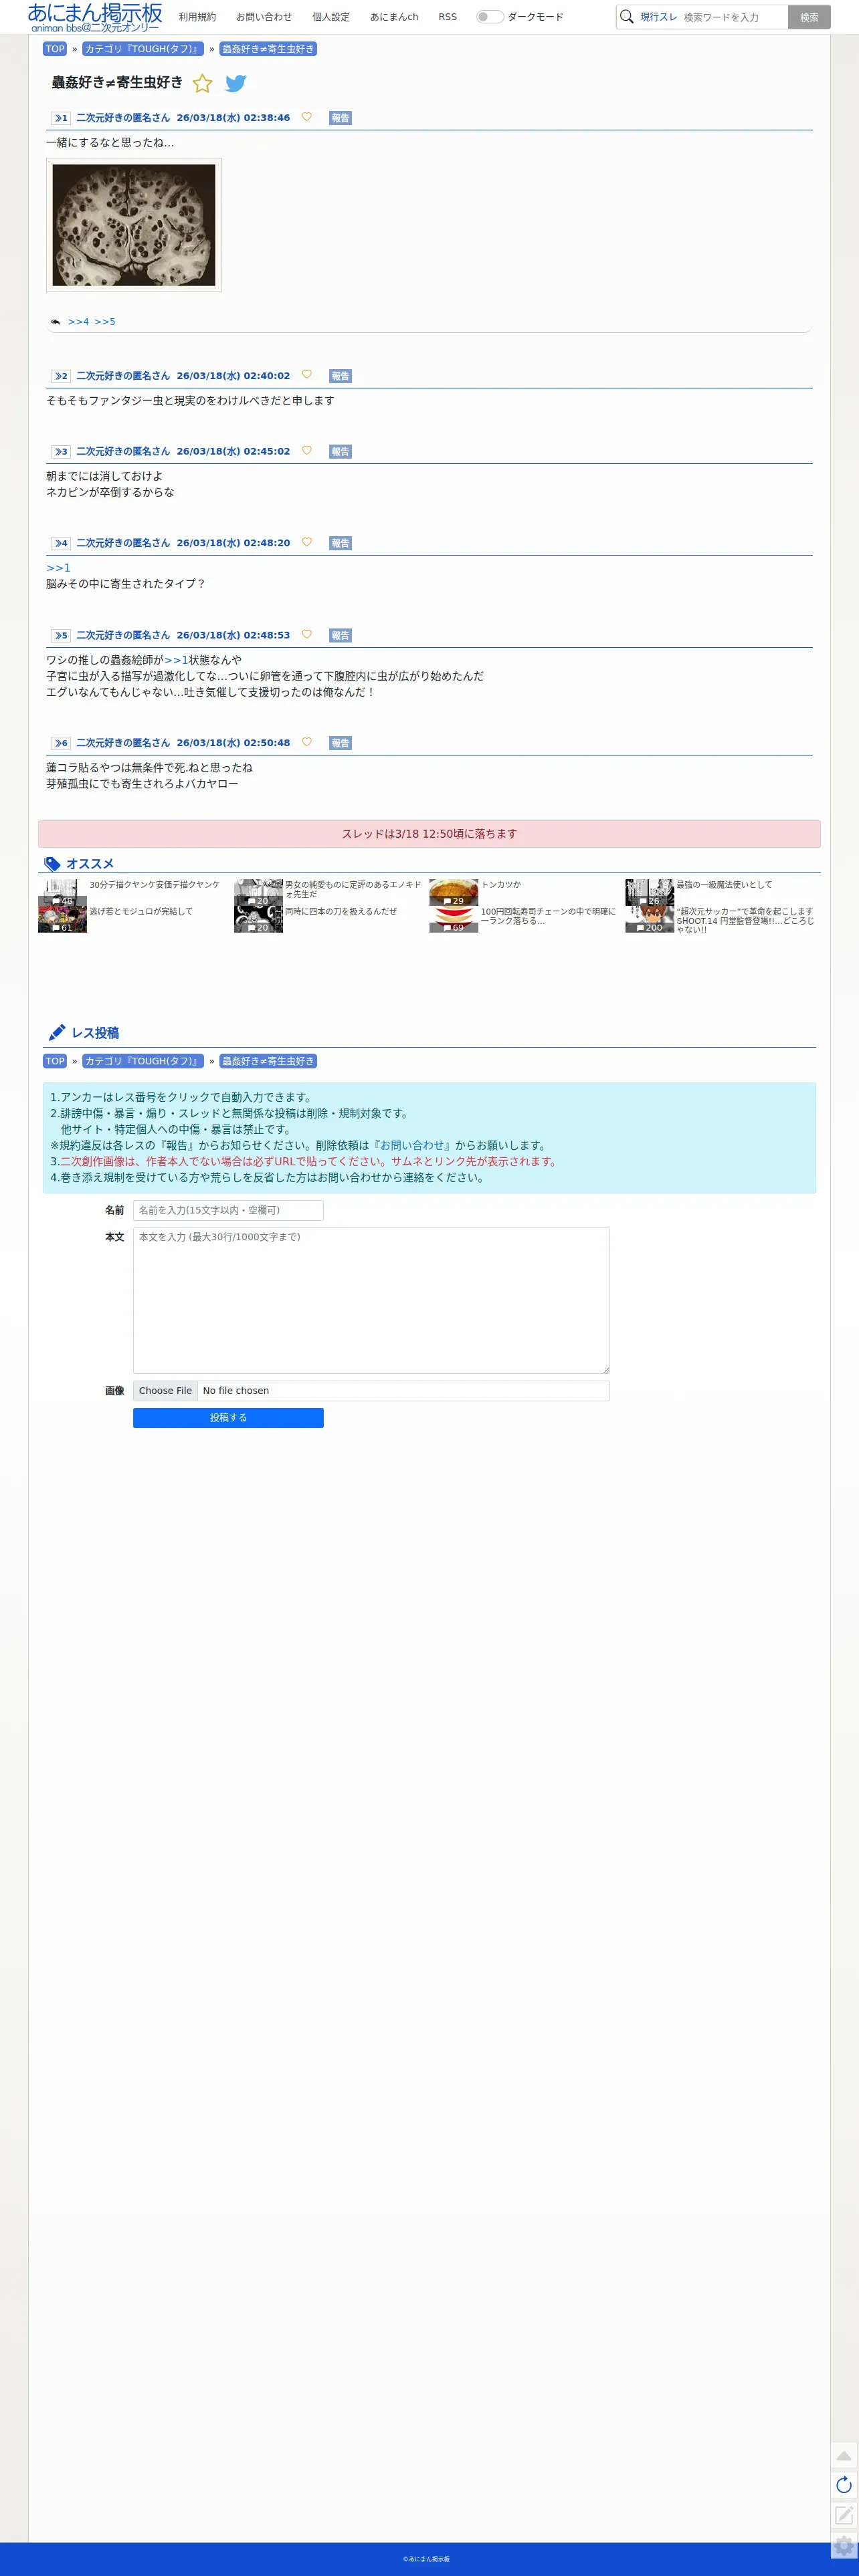
Task: Open recommended thread 最強の一級魔法使いとして
Action: coord(724,885)
